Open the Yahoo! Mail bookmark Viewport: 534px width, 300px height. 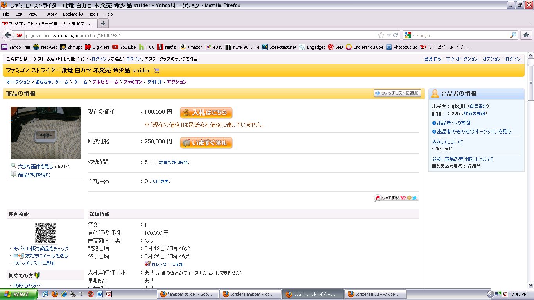click(16, 47)
